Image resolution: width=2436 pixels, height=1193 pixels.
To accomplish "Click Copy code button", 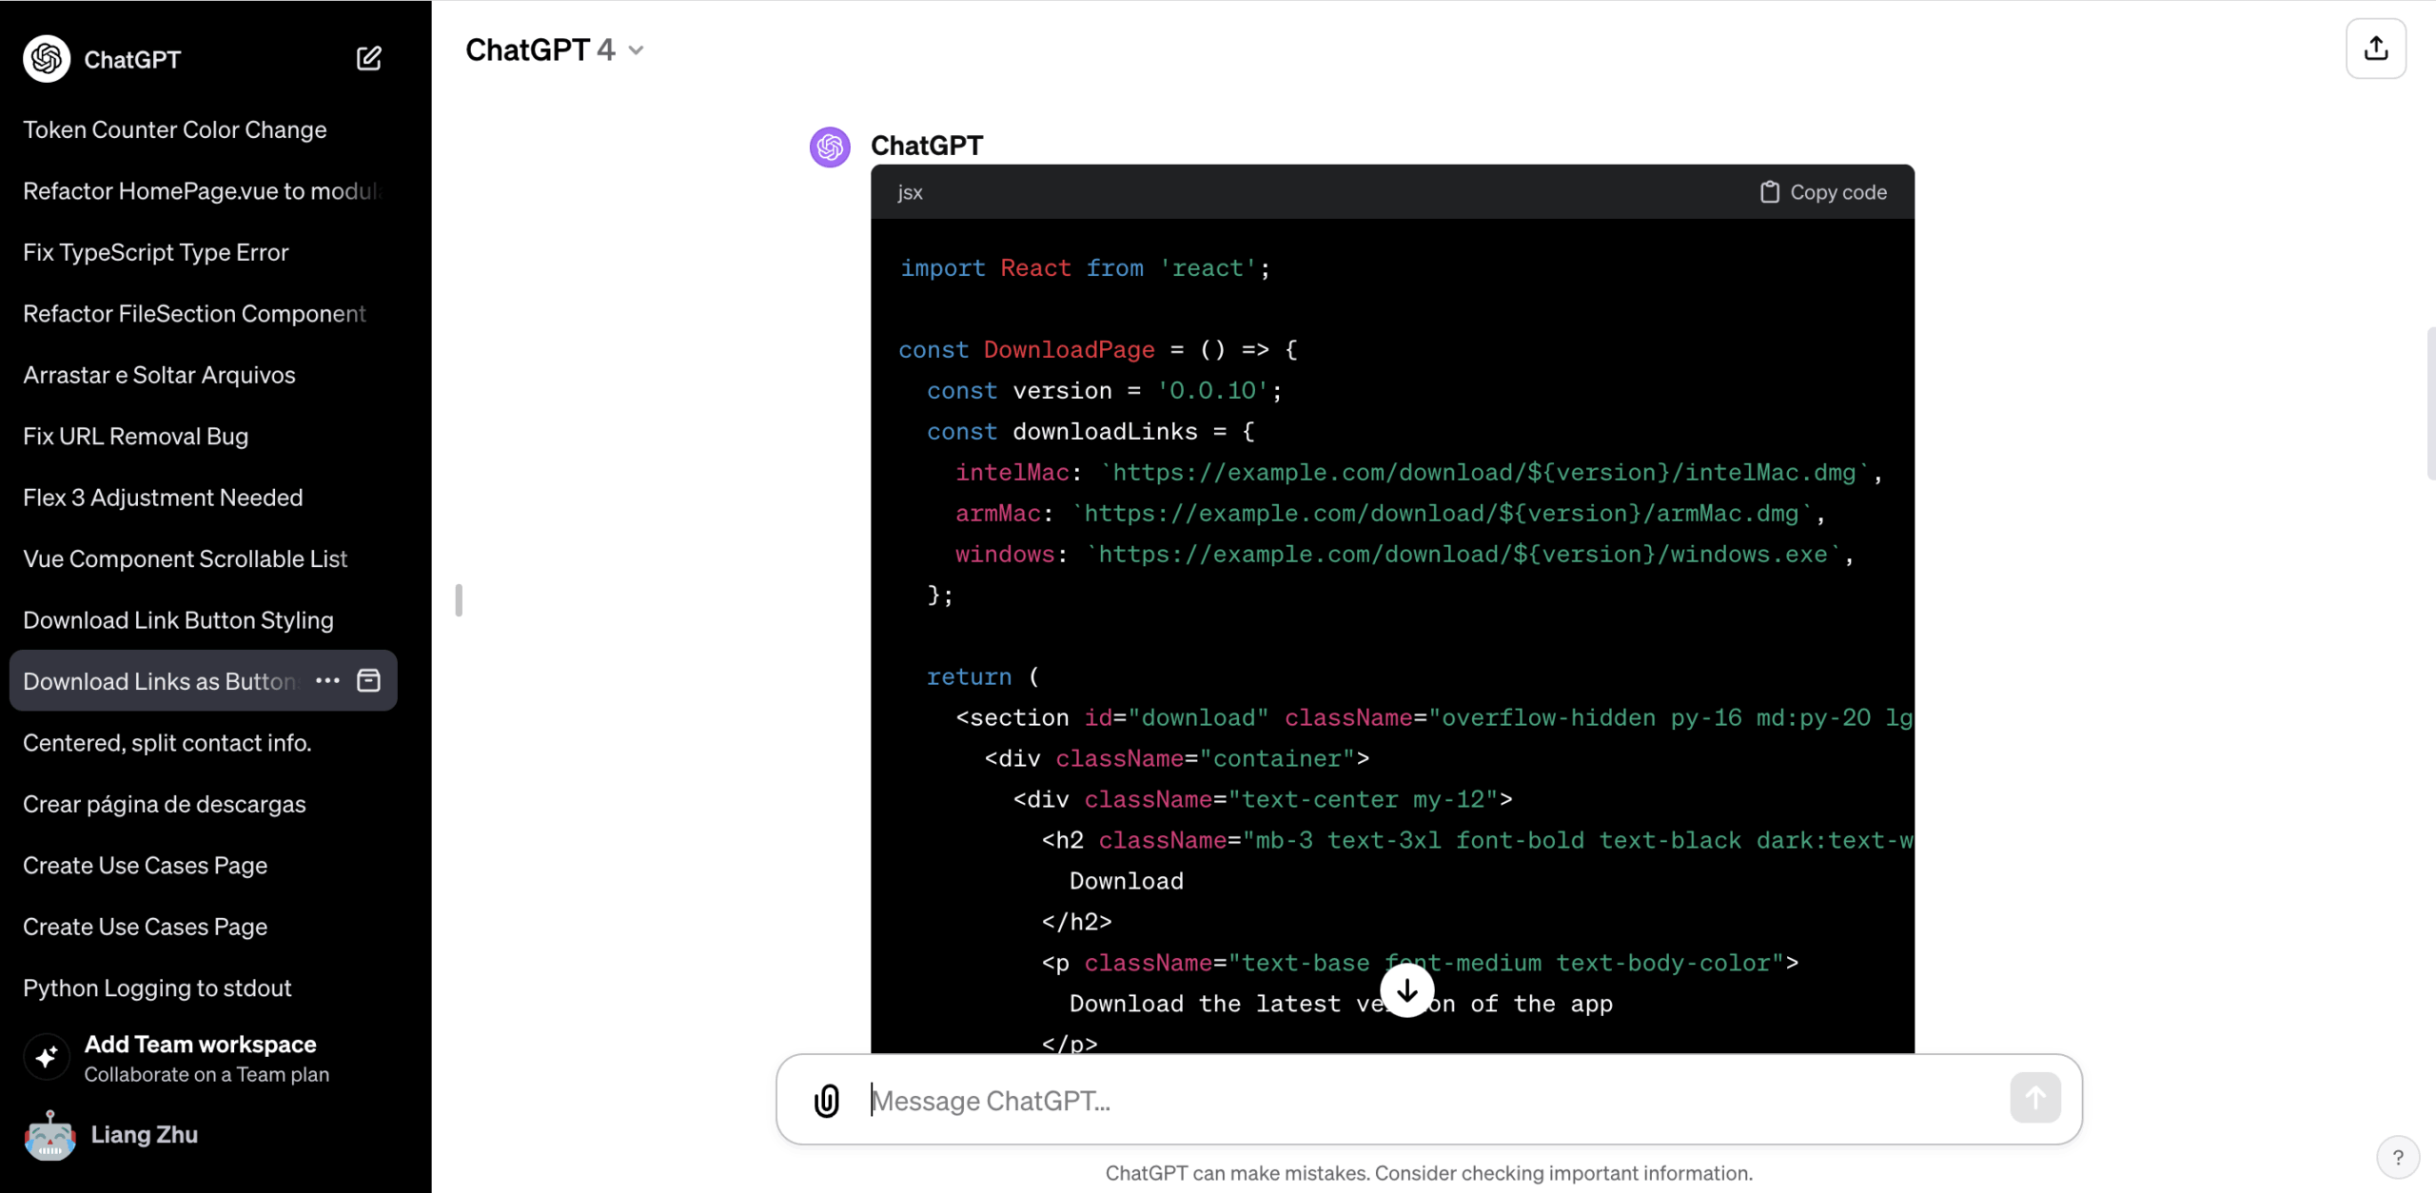I will tap(1823, 192).
